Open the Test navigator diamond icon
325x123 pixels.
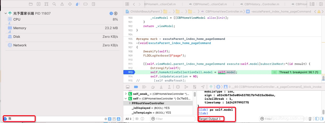tap(70, 4)
